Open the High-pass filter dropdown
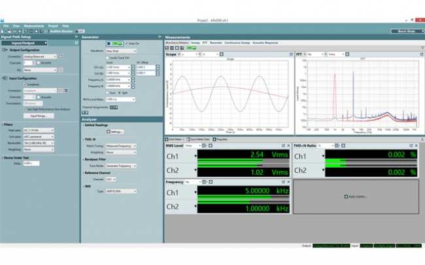The image size is (425, 265). 39,131
